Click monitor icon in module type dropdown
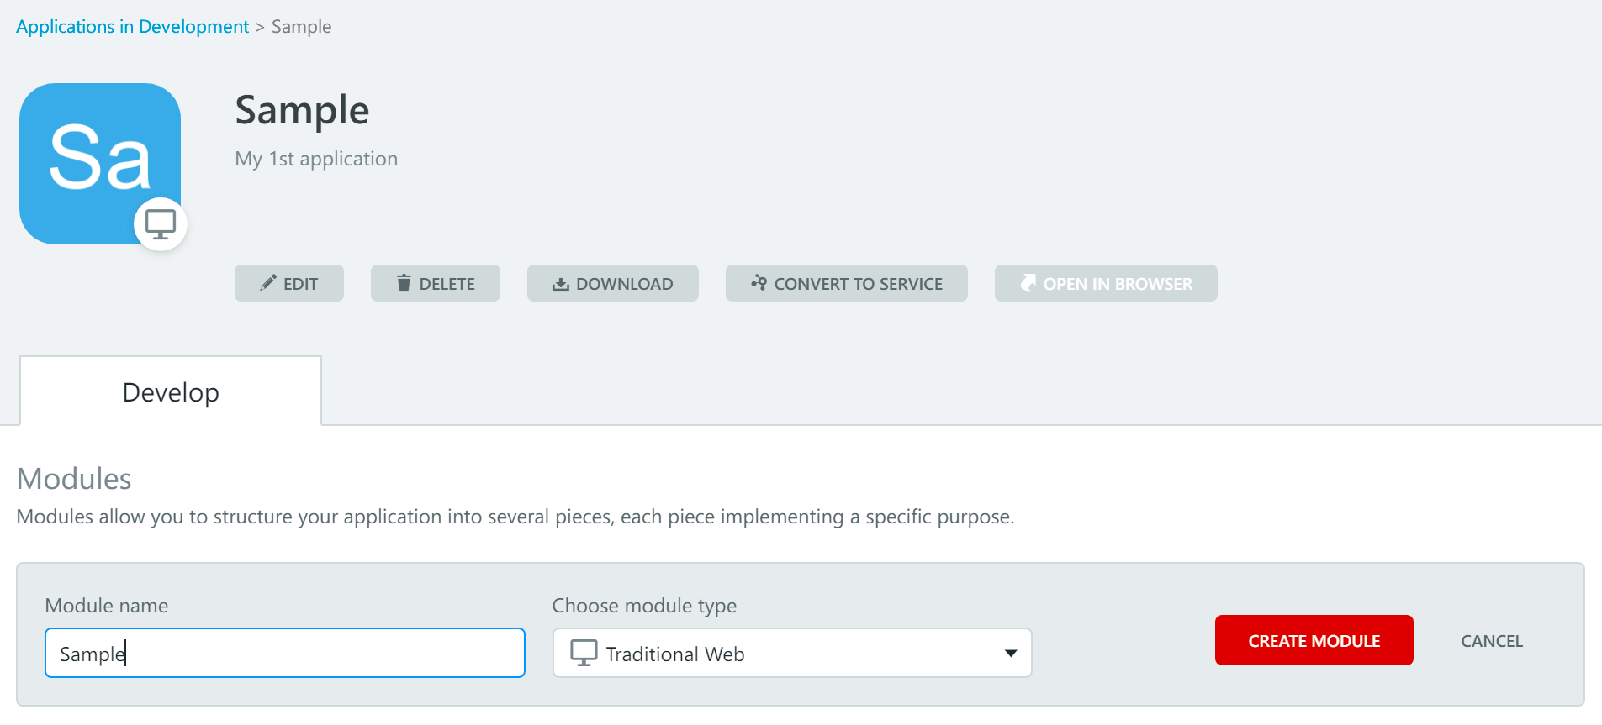This screenshot has width=1602, height=725. tap(584, 653)
